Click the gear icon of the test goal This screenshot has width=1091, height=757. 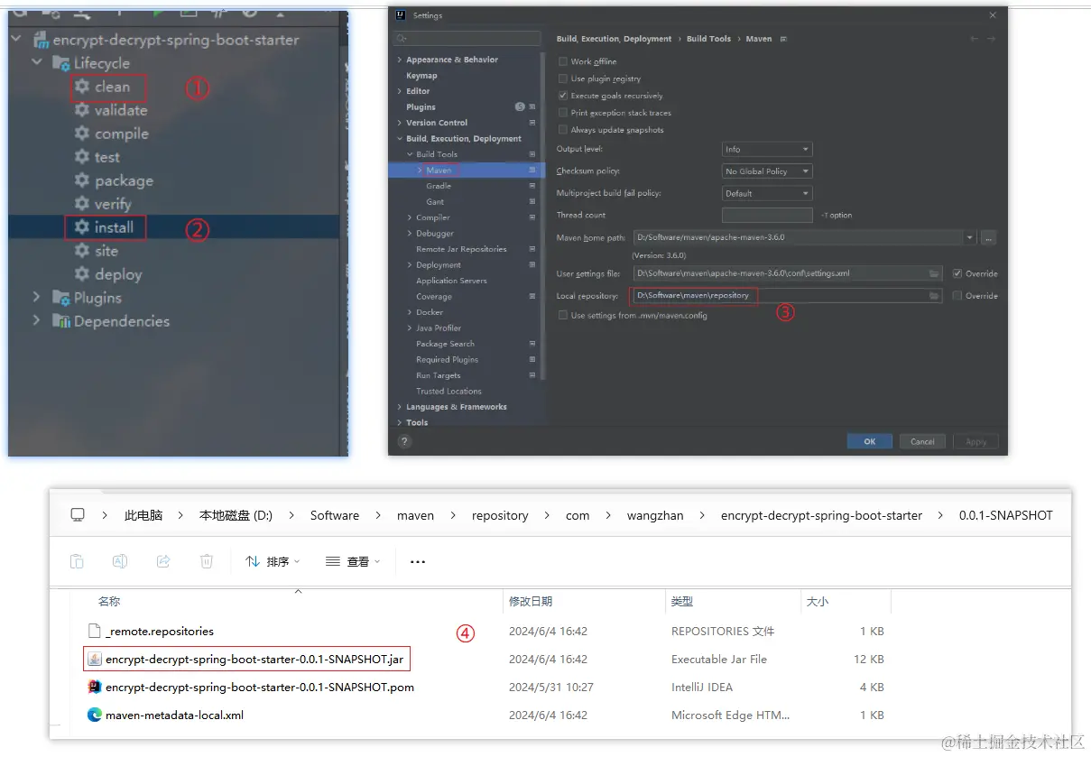click(82, 157)
